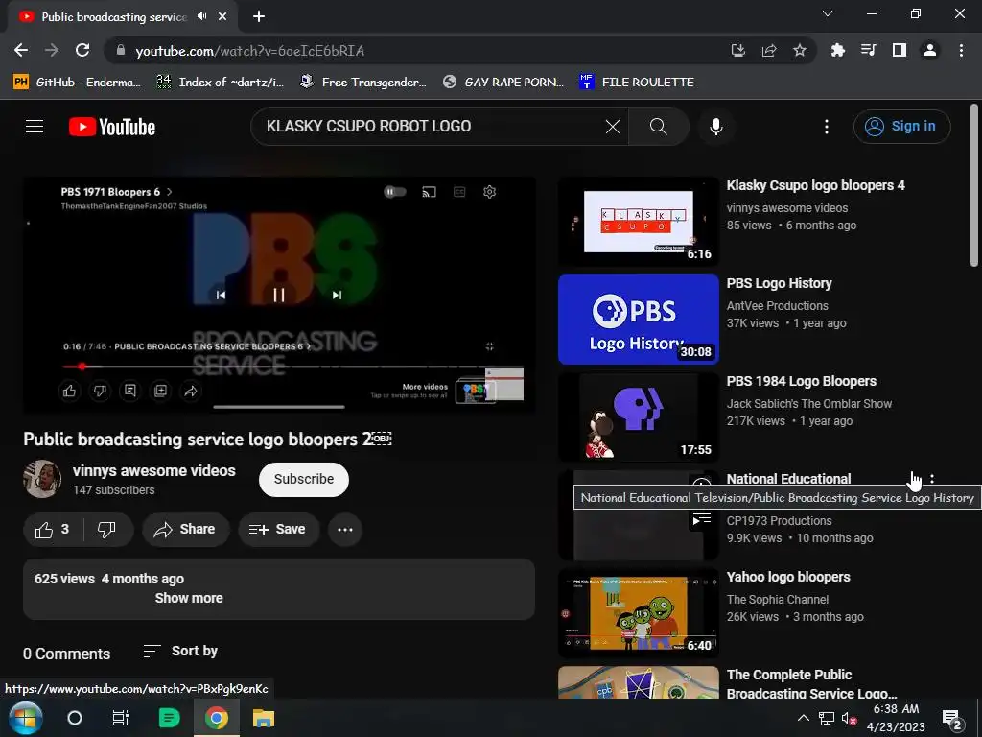Add National Educational video to queue
The image size is (982, 737).
click(x=701, y=519)
